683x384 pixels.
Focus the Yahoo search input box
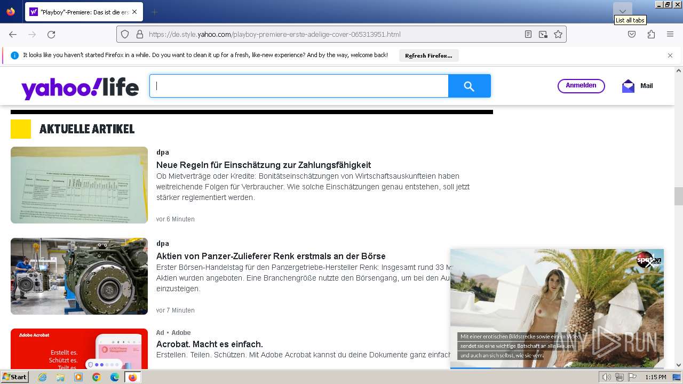[x=299, y=86]
